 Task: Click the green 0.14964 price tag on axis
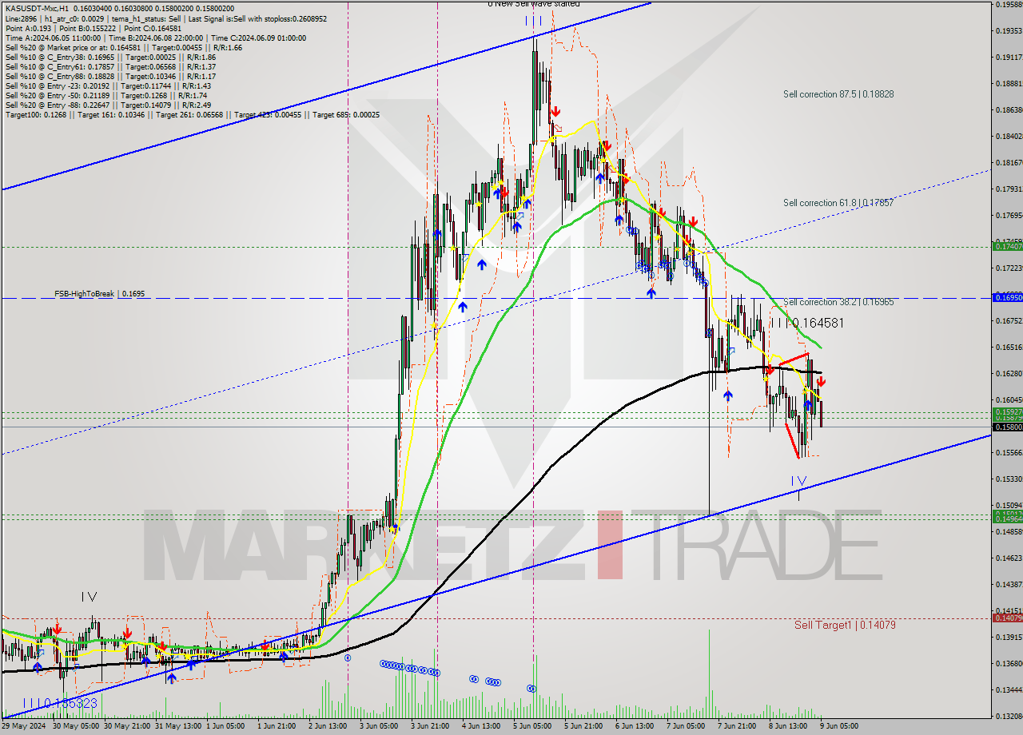[1007, 519]
